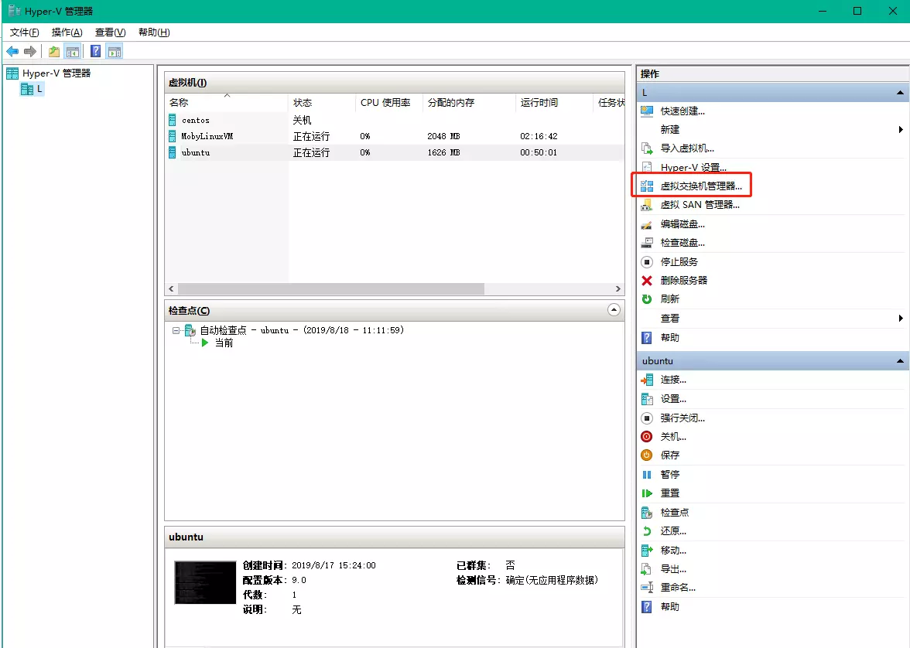The width and height of the screenshot is (910, 648).
Task: Click the 导出 export icon
Action: [647, 568]
